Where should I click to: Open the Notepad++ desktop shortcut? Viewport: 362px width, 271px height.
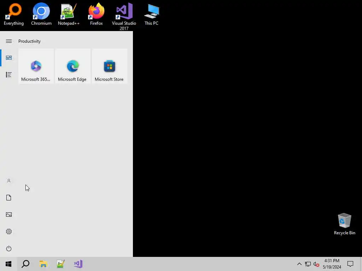pyautogui.click(x=69, y=14)
